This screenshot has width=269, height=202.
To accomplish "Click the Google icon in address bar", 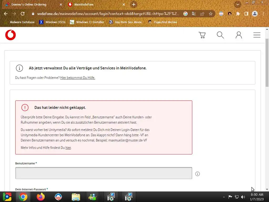I will tap(185, 14).
